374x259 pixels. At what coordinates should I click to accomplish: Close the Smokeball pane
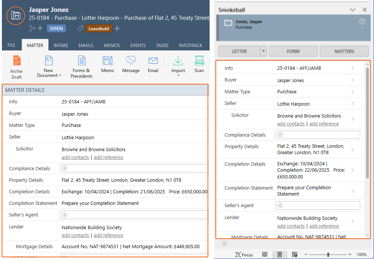364,10
